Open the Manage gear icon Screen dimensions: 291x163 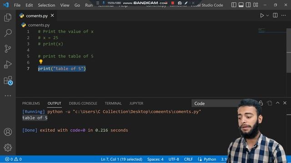coord(8,148)
